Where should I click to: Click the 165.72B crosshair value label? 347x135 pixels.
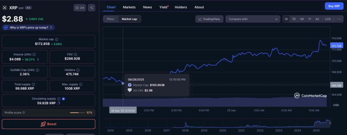(x=336, y=85)
